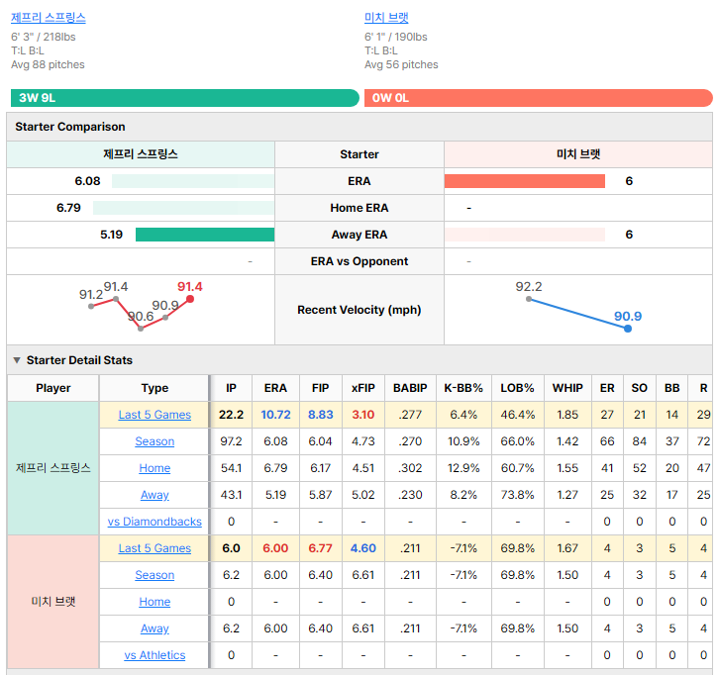
Task: Click the red 0W 0L record bar
Action: point(539,98)
